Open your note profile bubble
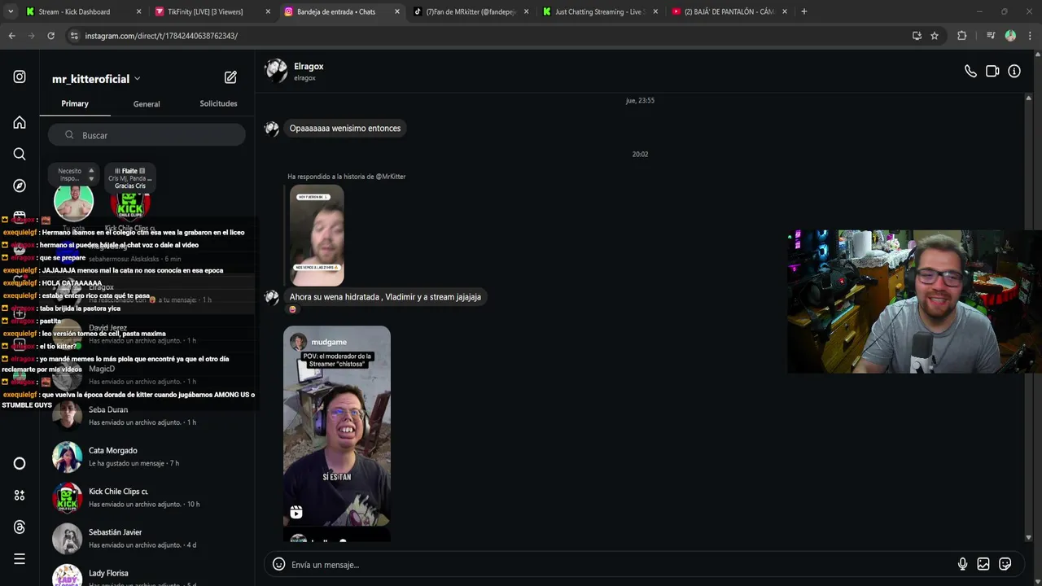 point(73,201)
